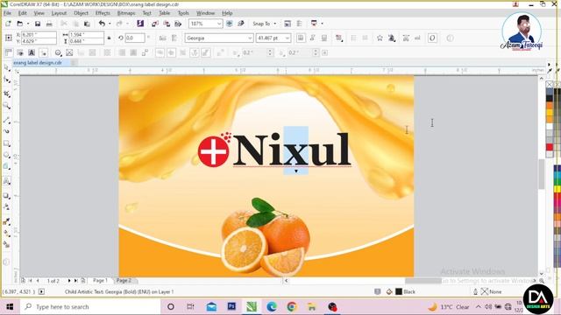The image size is (561, 315).
Task: Select the Shape tool in toolbox
Action: pyautogui.click(x=6, y=80)
